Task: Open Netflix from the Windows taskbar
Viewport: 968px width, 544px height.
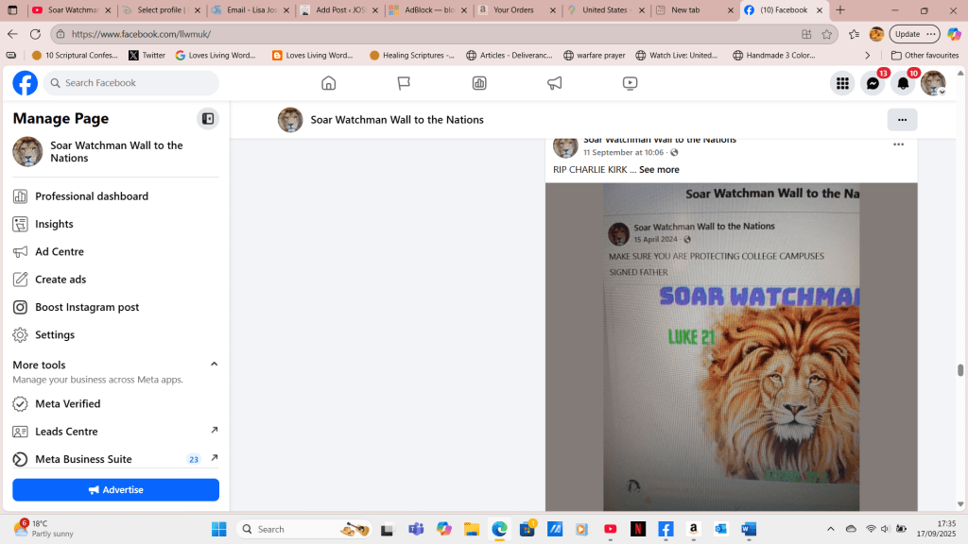Action: [638, 529]
